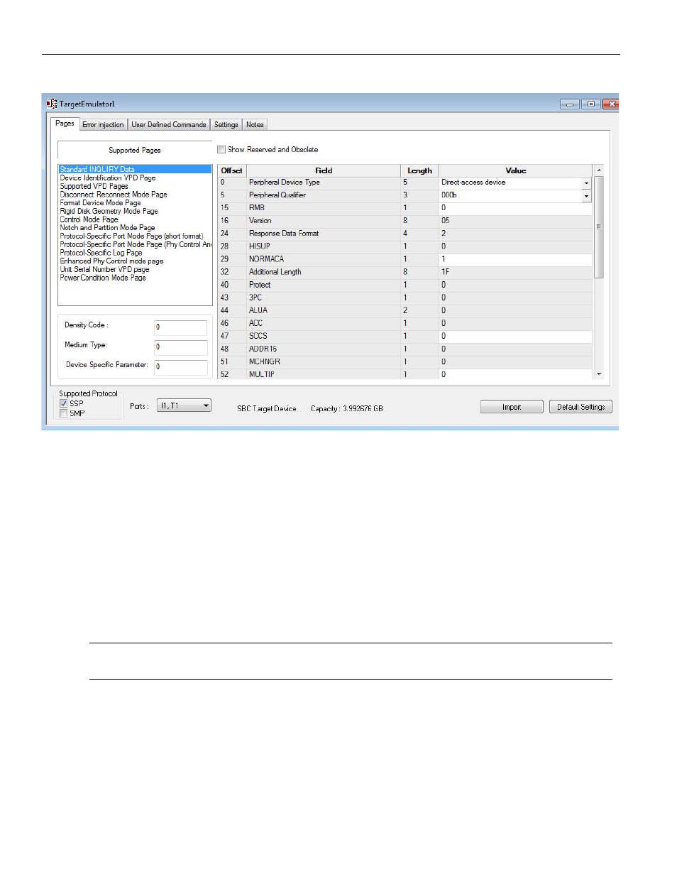The image size is (677, 877).
Task: Click the Medium Type input field
Action: point(181,347)
